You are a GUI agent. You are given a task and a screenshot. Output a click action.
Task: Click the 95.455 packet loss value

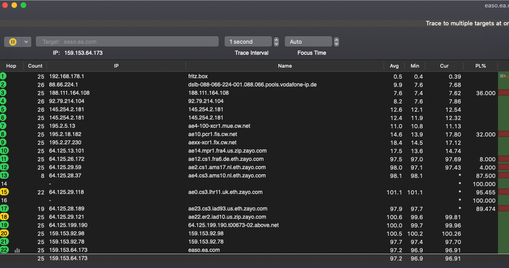point(486,192)
